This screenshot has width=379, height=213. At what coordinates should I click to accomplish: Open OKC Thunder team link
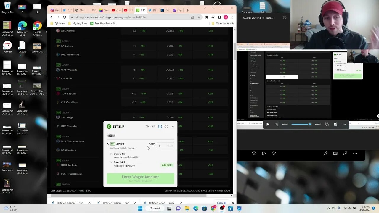[69, 126]
